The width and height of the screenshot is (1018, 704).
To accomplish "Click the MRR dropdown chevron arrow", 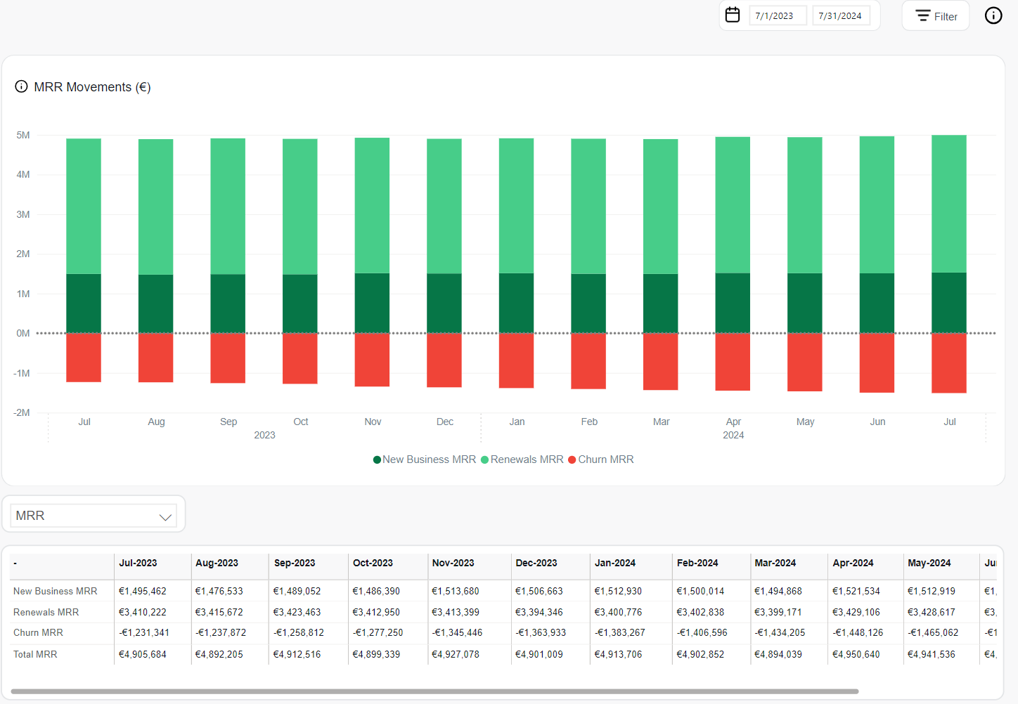I will tap(165, 517).
